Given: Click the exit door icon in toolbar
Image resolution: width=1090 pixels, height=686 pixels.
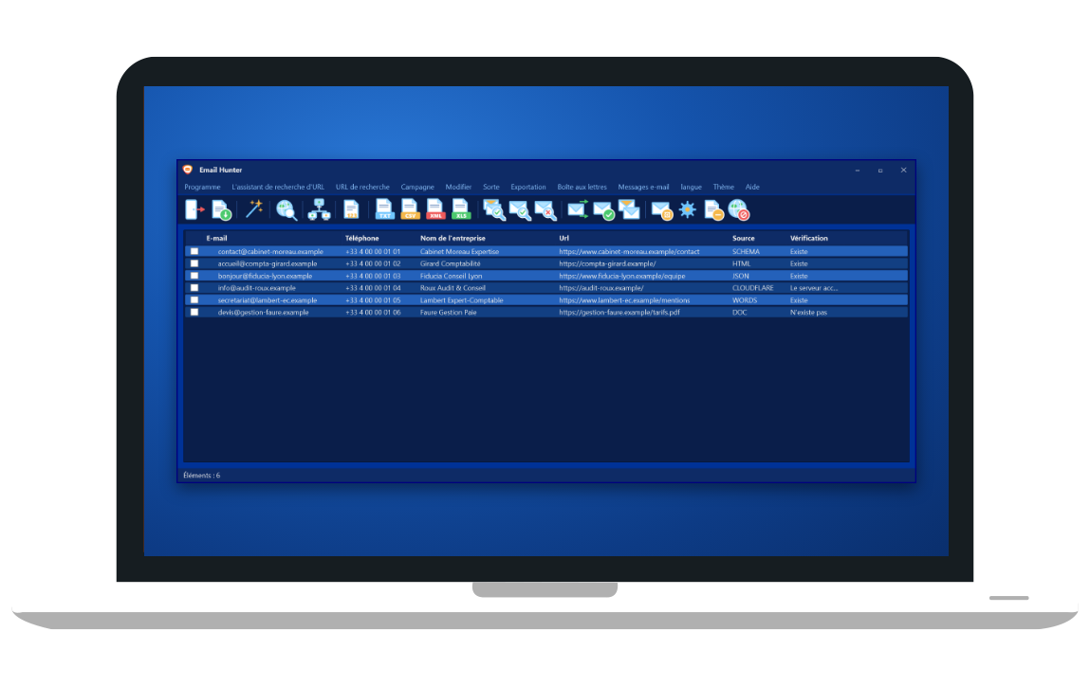Looking at the screenshot, I should [x=194, y=209].
